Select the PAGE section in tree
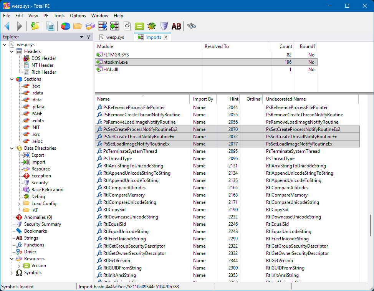Viewport: 374px width, 291px height. tap(37, 114)
